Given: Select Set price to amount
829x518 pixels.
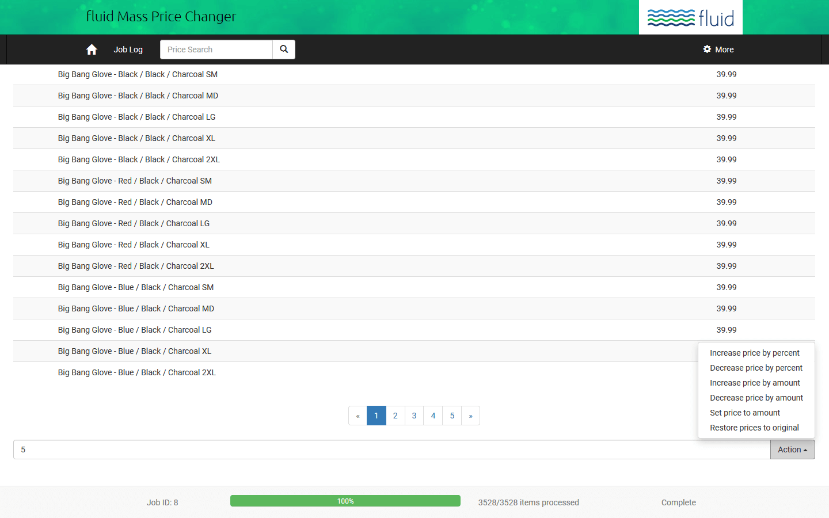Looking at the screenshot, I should coord(745,413).
